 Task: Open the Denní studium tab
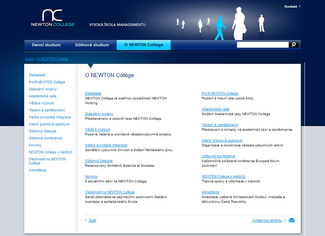tap(46, 45)
